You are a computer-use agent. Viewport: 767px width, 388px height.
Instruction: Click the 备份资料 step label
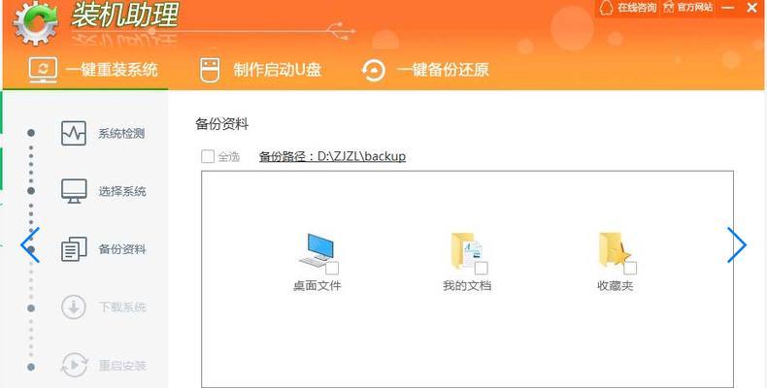[122, 249]
